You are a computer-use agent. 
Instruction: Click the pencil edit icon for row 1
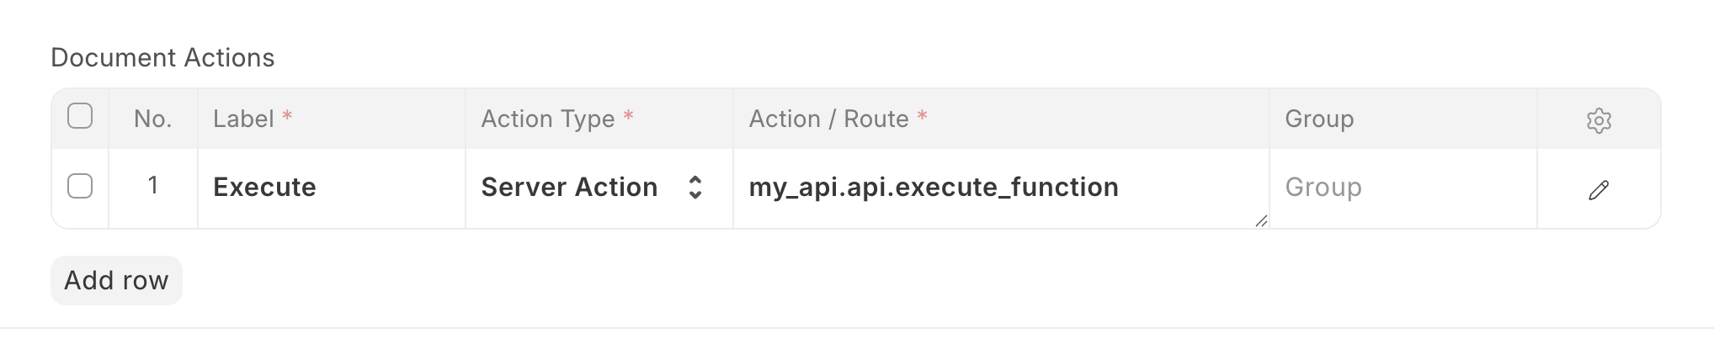1599,190
